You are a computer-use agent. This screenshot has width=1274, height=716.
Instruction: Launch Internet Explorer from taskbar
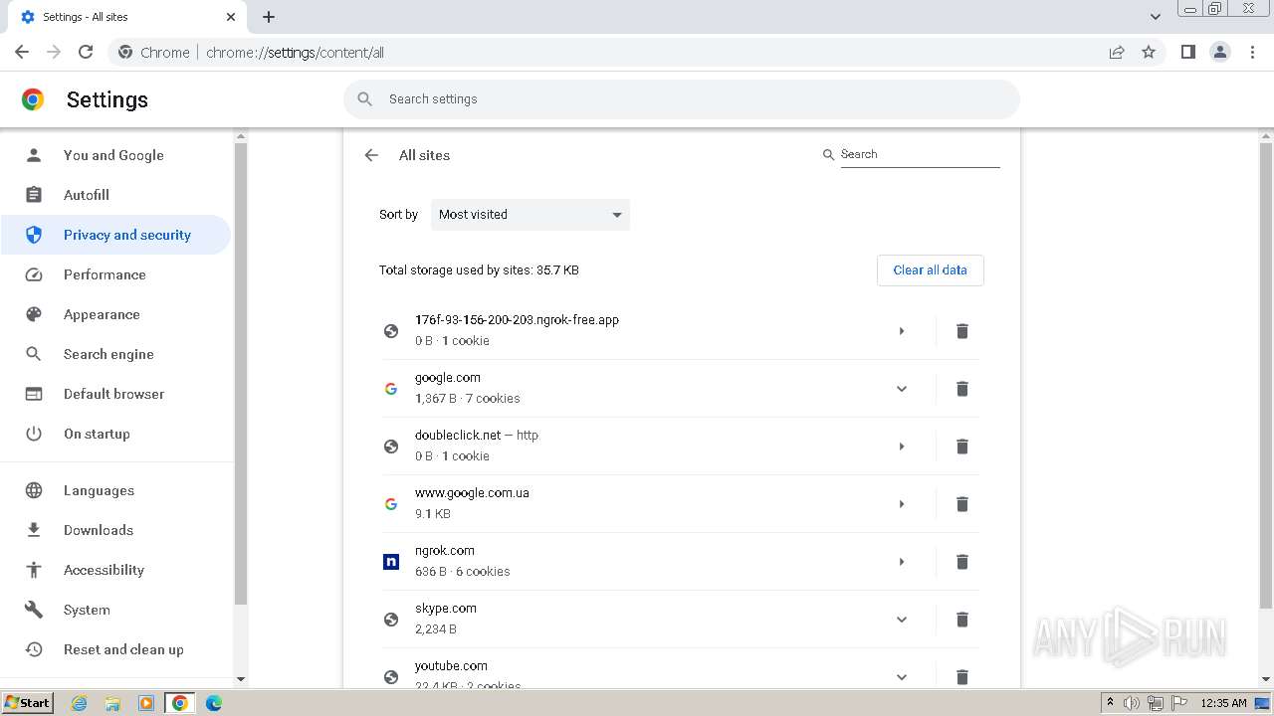click(x=80, y=703)
